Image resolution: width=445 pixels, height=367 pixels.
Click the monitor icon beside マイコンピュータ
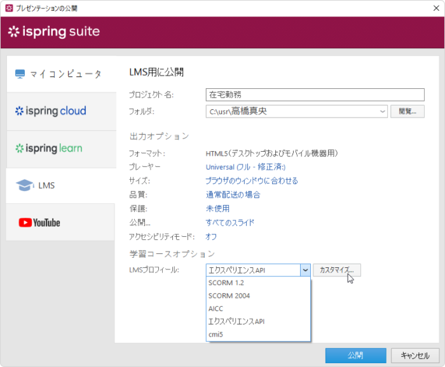[20, 74]
